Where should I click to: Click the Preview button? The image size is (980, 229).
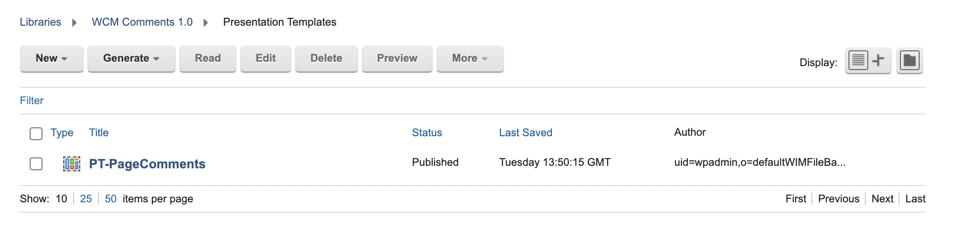(397, 58)
